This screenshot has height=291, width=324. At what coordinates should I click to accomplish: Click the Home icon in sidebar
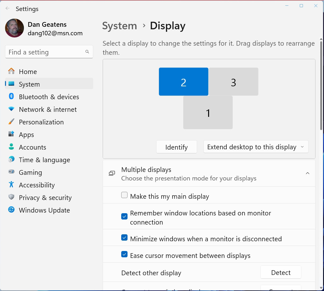11,71
